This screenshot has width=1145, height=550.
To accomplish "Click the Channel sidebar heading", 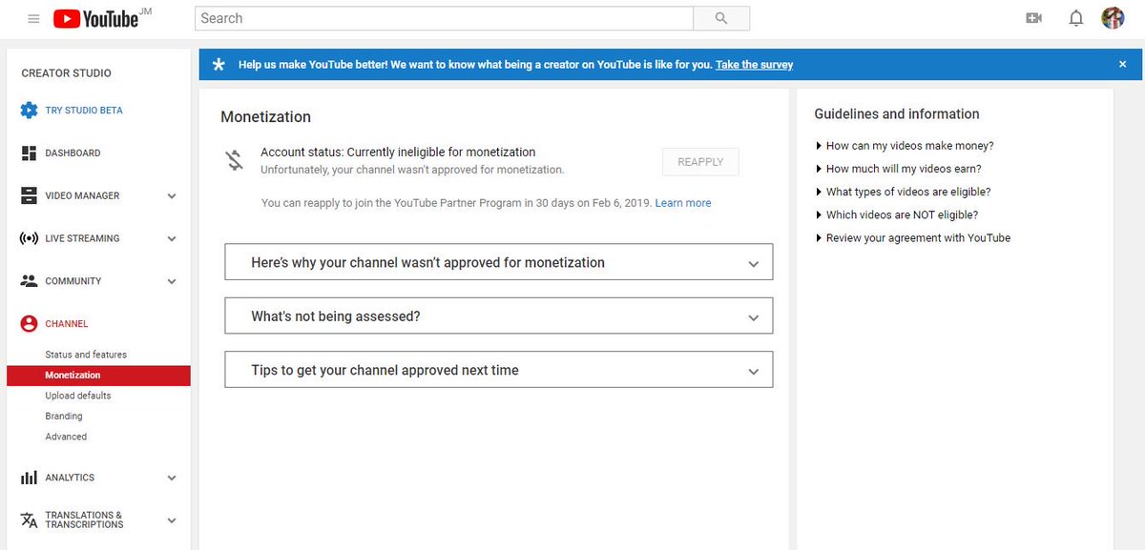I will tap(67, 324).
